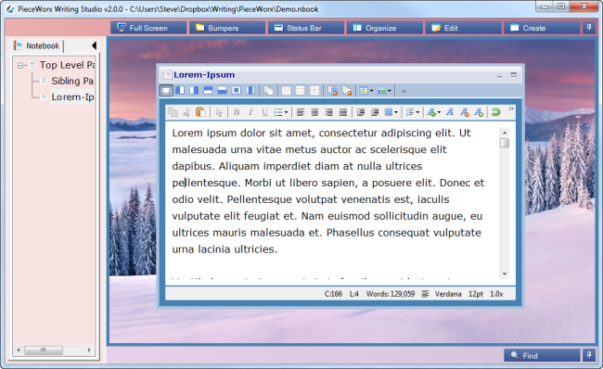Open the bullet list dropdown arrow
Viewport: 603px width, 369px height.
286,112
